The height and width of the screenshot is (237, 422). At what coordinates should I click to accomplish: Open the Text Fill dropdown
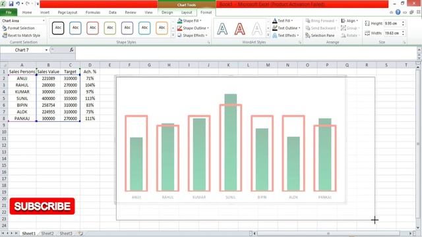(x=283, y=20)
